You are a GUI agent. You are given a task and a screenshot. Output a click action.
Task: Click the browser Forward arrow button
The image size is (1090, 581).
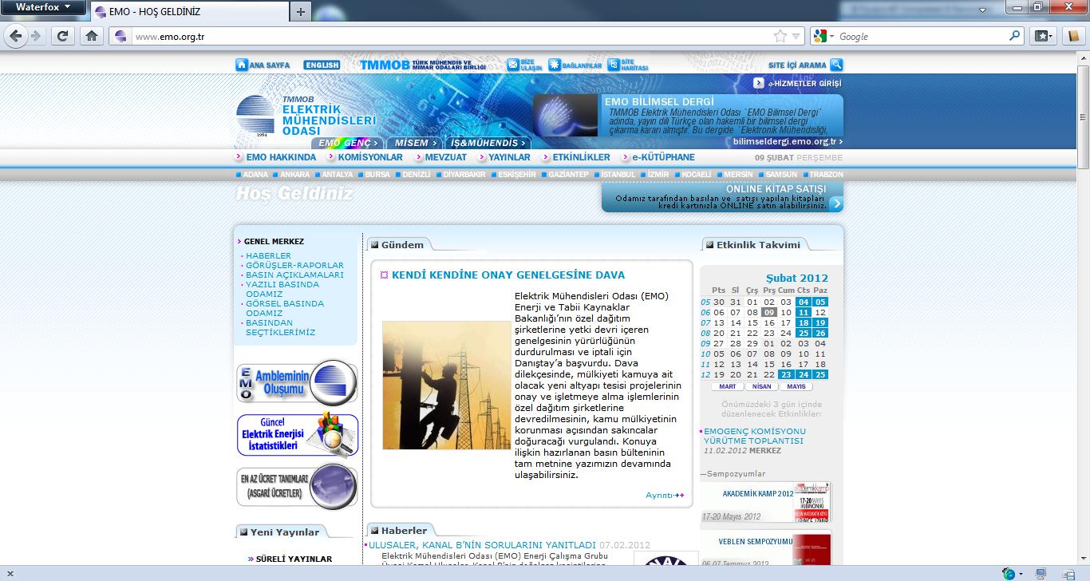pos(36,36)
